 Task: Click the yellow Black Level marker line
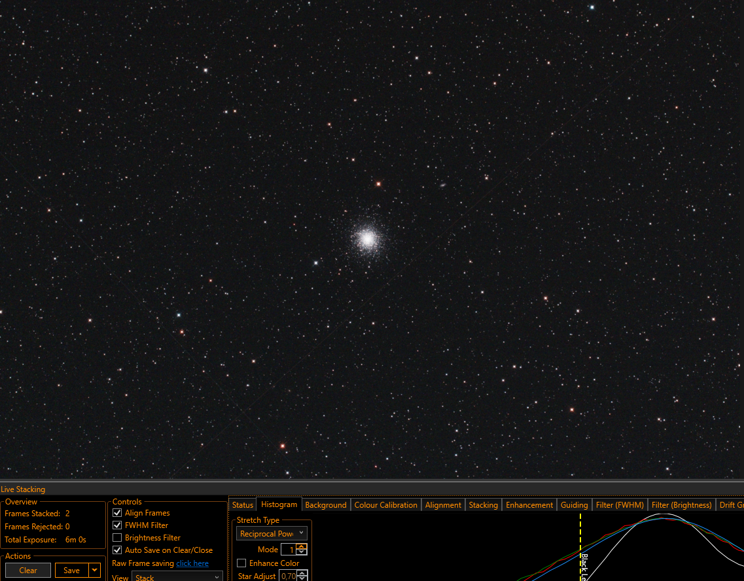tap(580, 546)
